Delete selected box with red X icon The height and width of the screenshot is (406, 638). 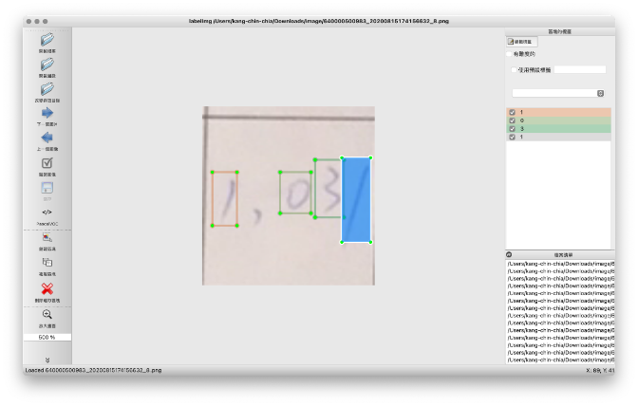(47, 288)
